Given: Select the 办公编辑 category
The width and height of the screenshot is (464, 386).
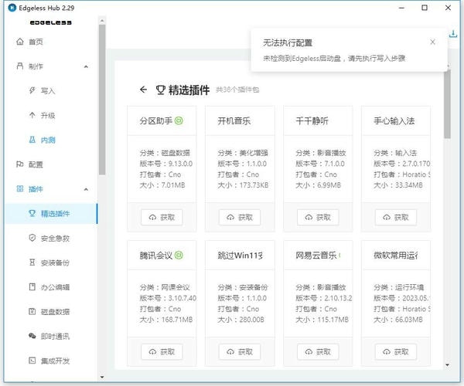Looking at the screenshot, I should [51, 287].
